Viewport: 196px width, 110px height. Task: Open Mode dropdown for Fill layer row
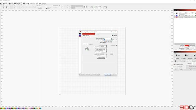[x=181, y=15]
